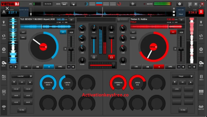Open the LOOP panel on left sidebar
Screen dimensions: 207x117
click(4, 37)
